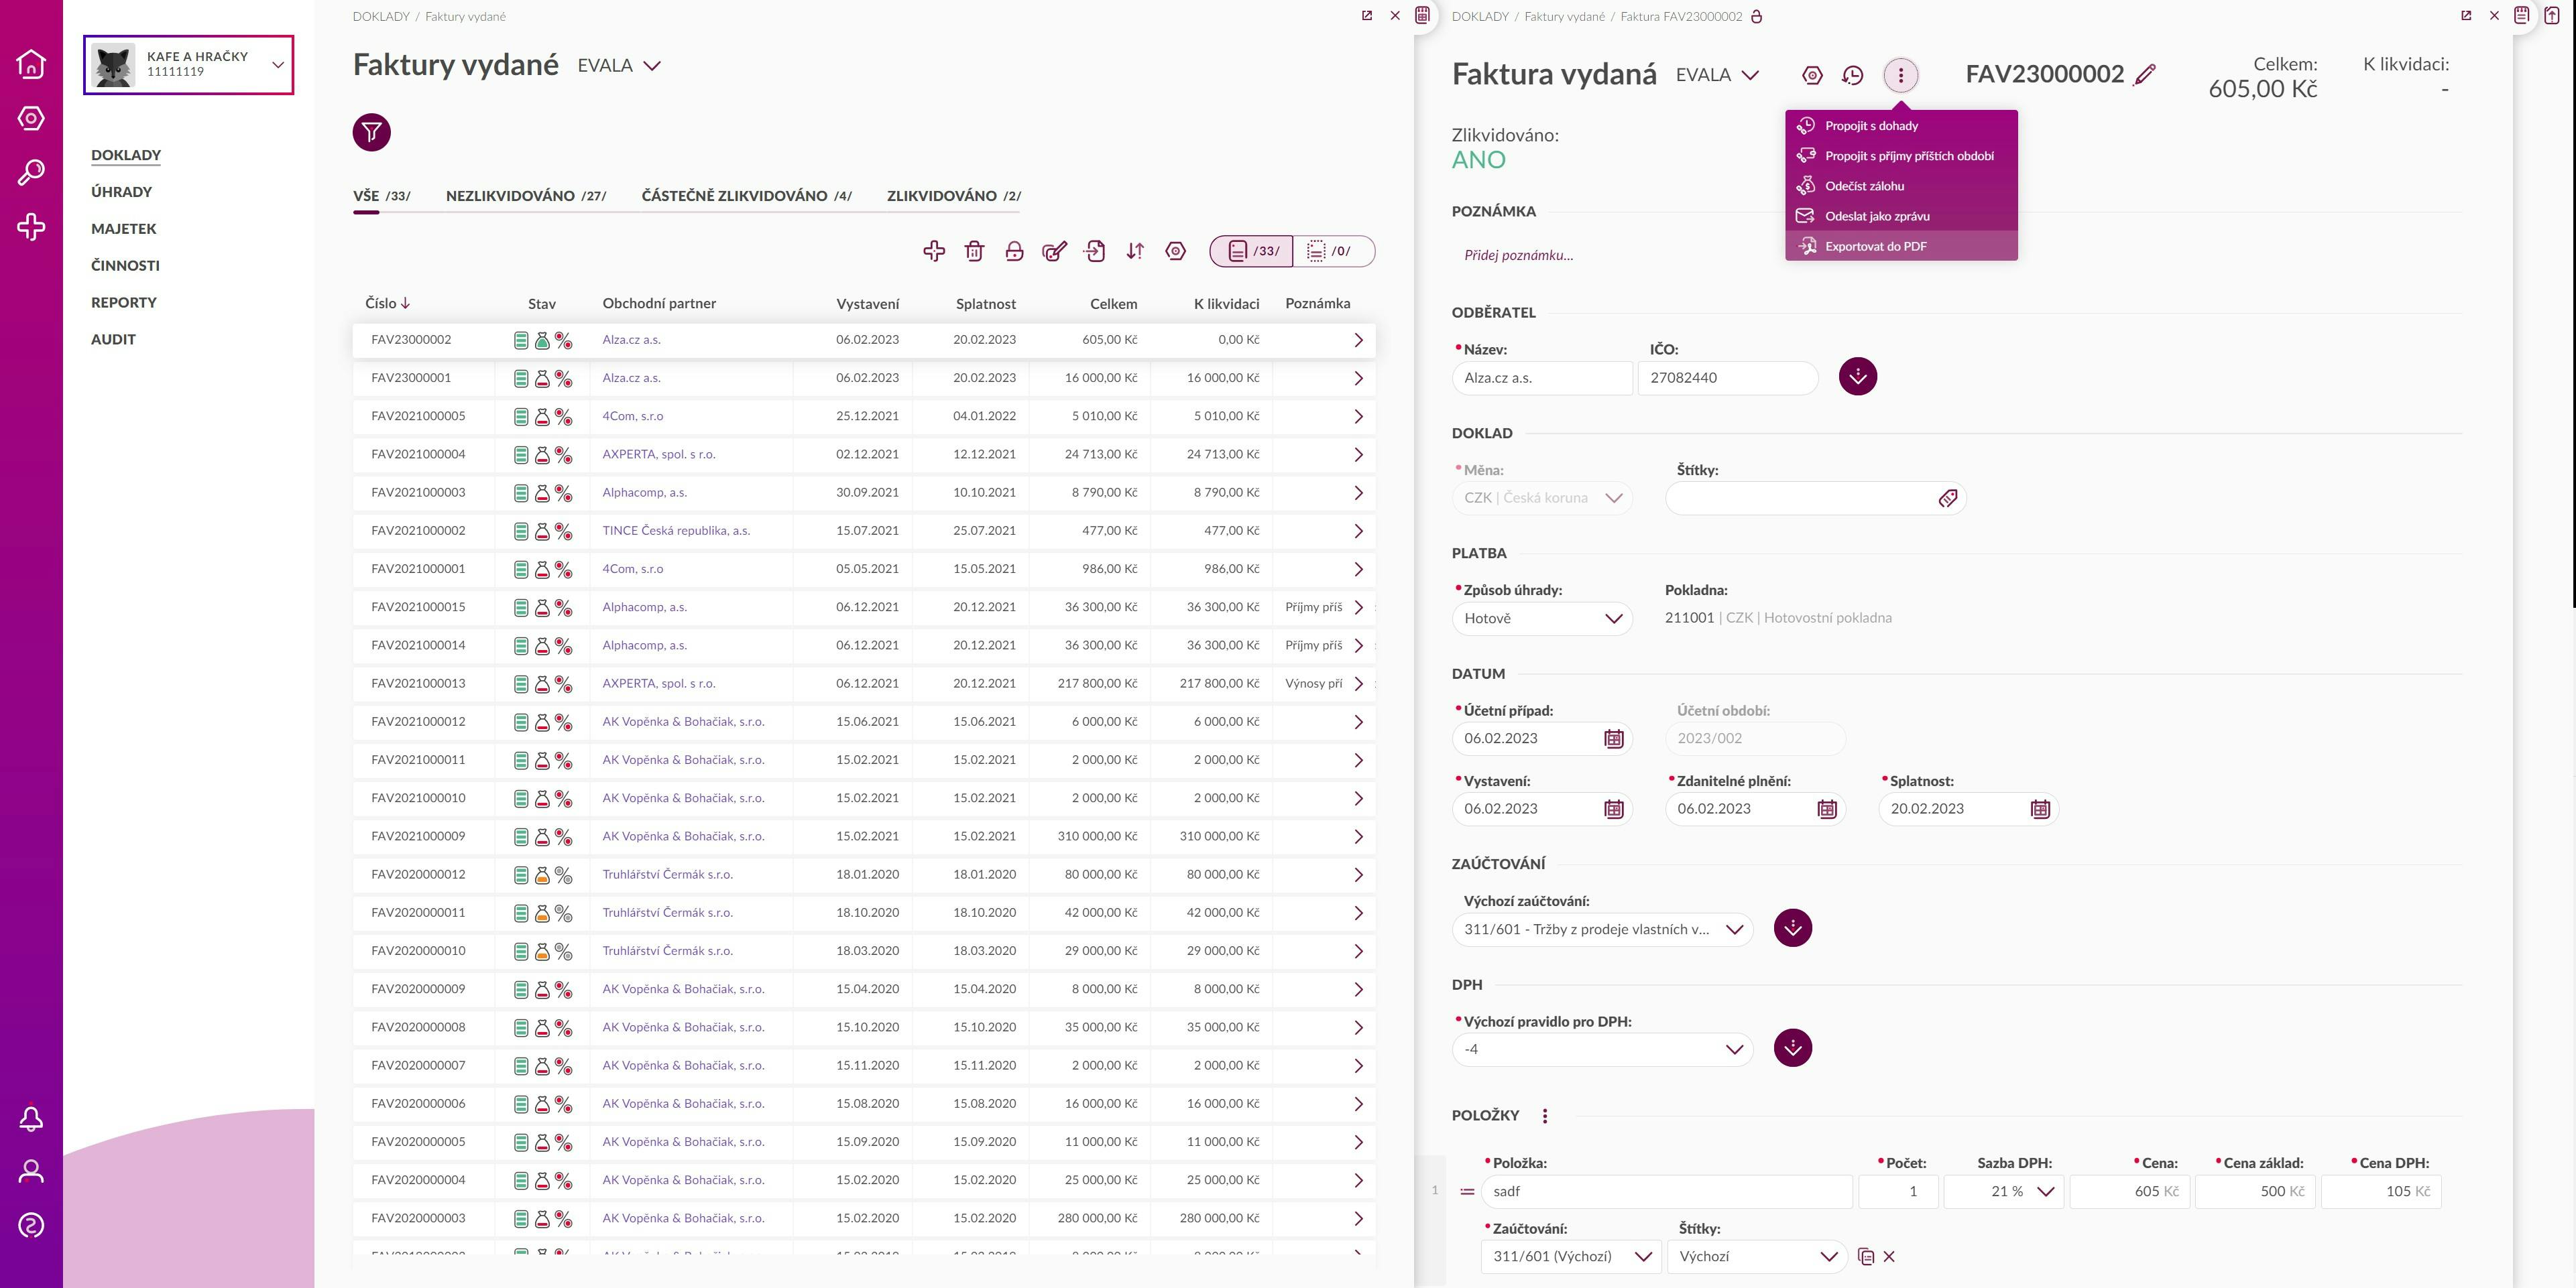Click the notes document icon at top right

coord(2523,15)
